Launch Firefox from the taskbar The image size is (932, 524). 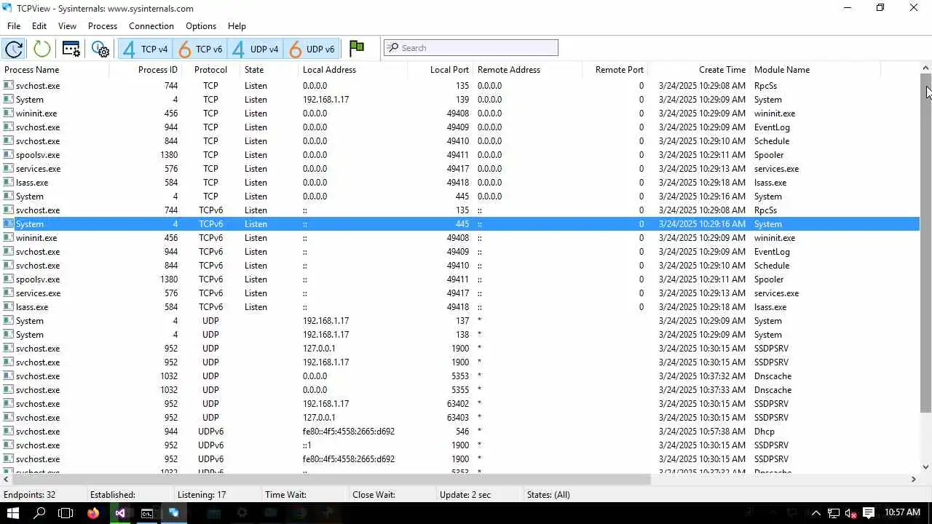coord(93,513)
